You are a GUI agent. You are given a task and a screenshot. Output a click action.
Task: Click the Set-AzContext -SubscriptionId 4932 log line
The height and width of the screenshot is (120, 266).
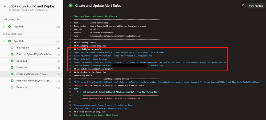(119, 66)
